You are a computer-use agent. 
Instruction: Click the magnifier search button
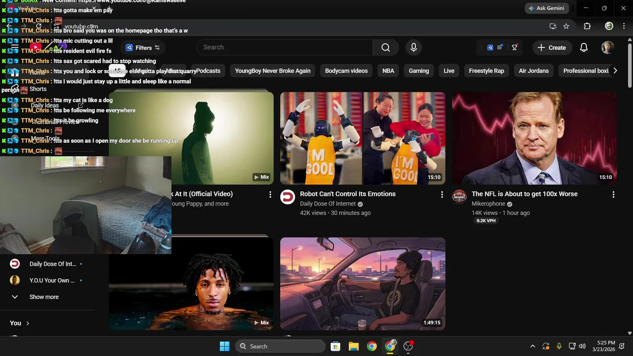[x=385, y=47]
